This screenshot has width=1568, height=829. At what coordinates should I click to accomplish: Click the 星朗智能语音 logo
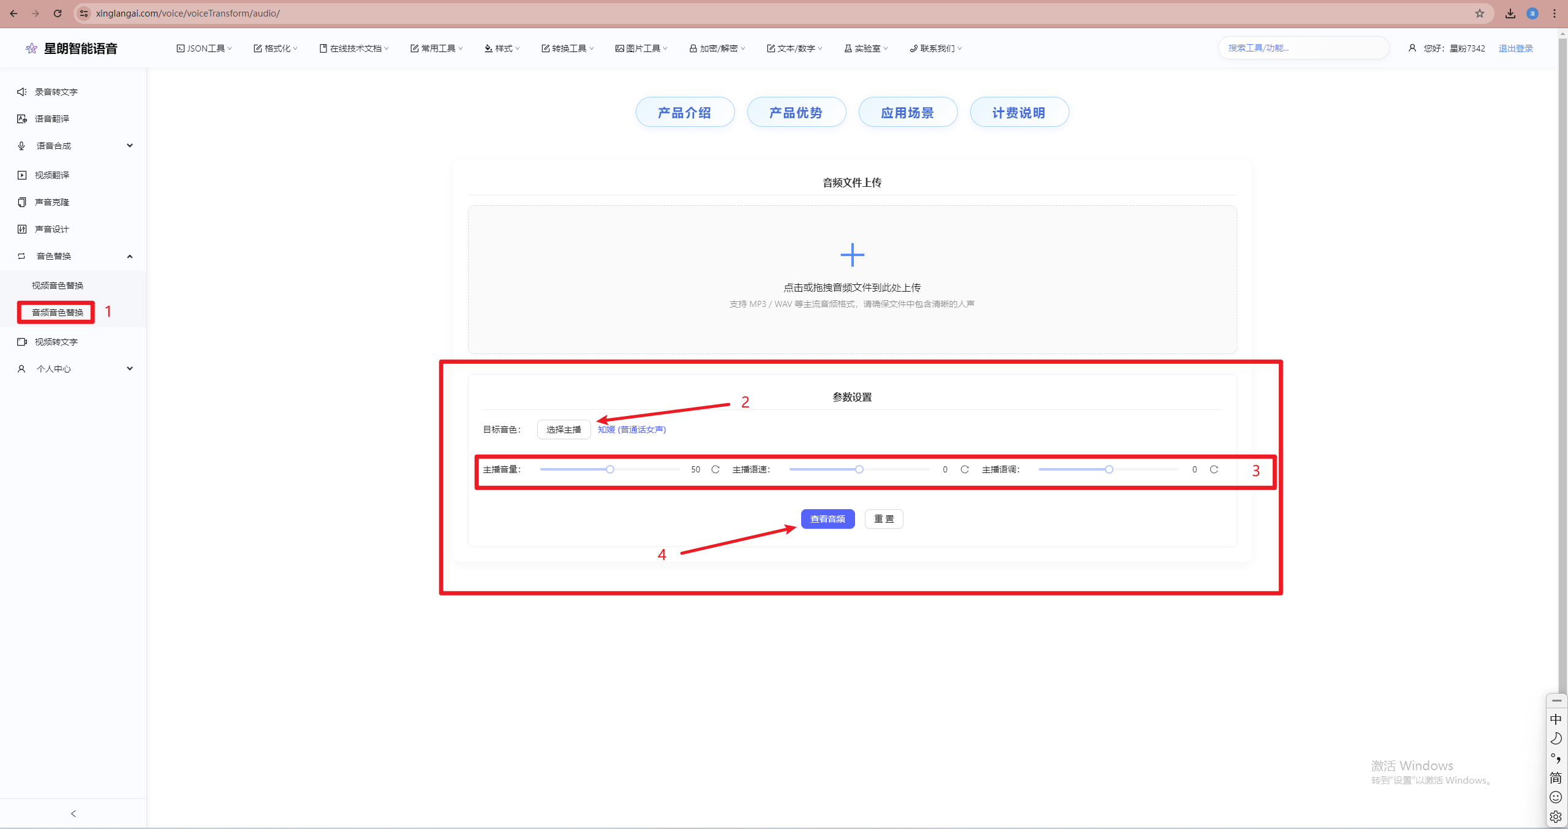[71, 48]
